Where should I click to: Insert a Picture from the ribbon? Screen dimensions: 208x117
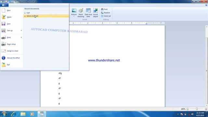pyautogui.click(x=74, y=13)
